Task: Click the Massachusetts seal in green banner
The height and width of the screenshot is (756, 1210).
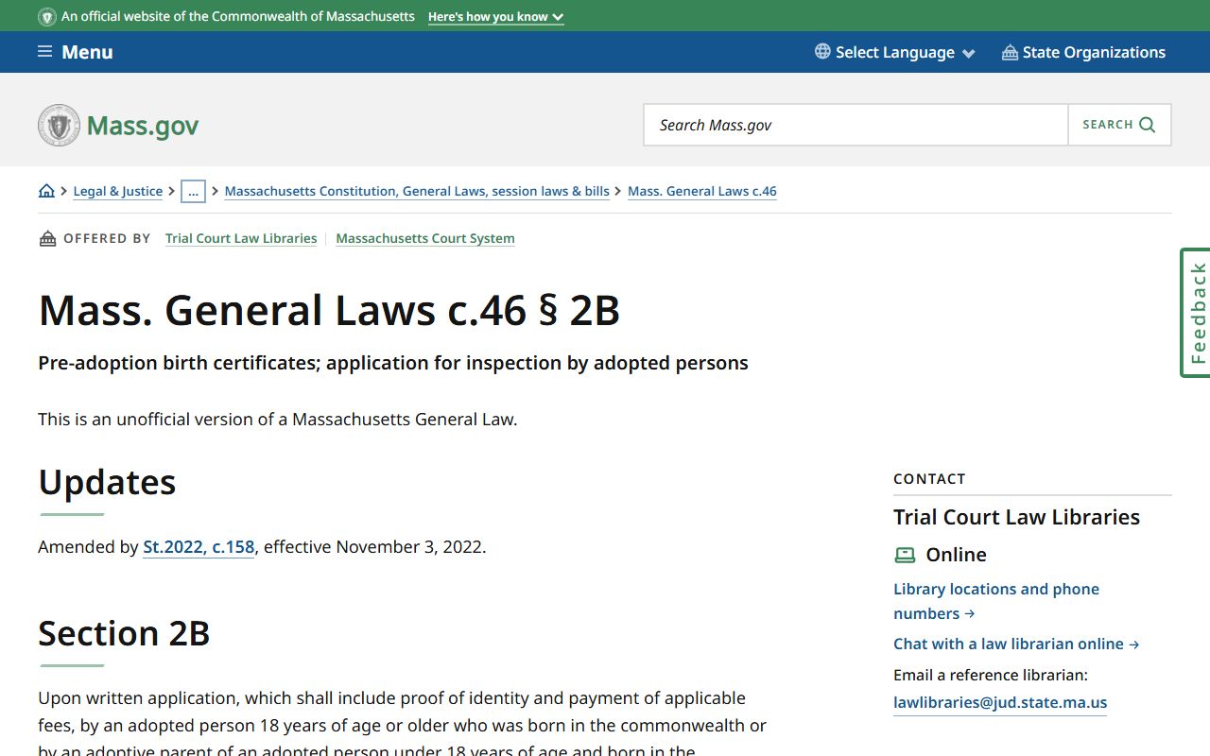Action: (46, 17)
